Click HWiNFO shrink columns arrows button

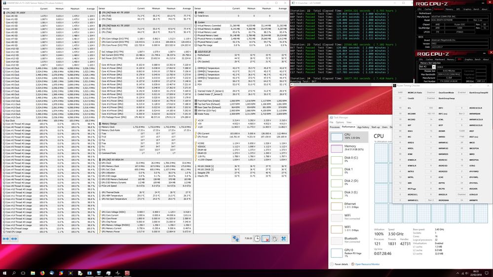[x=14, y=239]
